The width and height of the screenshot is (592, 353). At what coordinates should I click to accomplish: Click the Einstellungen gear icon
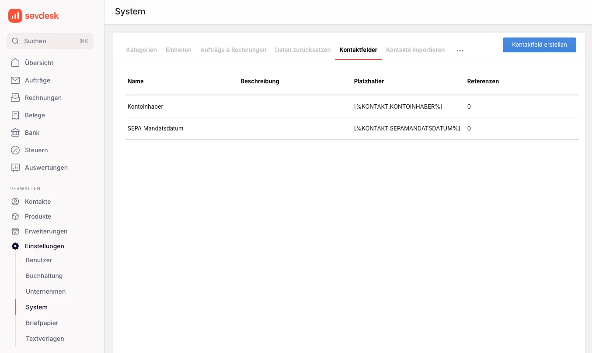coord(15,246)
